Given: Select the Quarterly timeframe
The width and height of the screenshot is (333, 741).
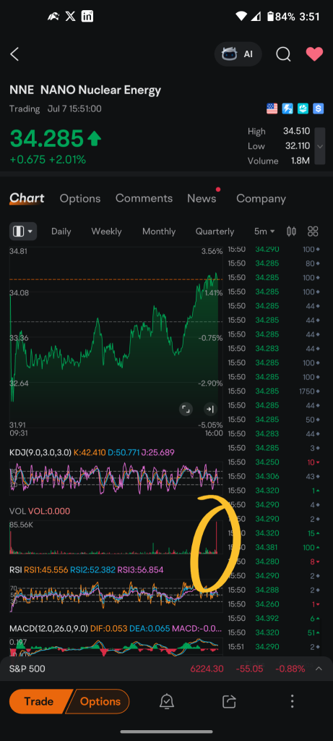Looking at the screenshot, I should [215, 232].
